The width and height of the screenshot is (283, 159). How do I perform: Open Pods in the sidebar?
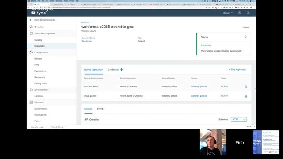[37, 121]
